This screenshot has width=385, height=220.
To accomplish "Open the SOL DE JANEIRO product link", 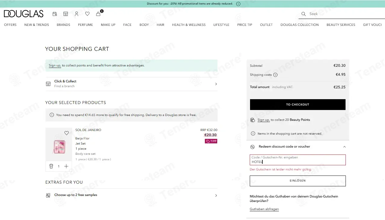I will [x=88, y=130].
